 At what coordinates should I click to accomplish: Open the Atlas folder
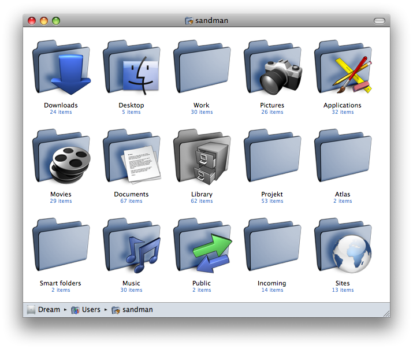[x=343, y=158]
